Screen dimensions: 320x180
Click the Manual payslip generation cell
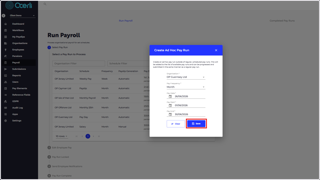122,127
